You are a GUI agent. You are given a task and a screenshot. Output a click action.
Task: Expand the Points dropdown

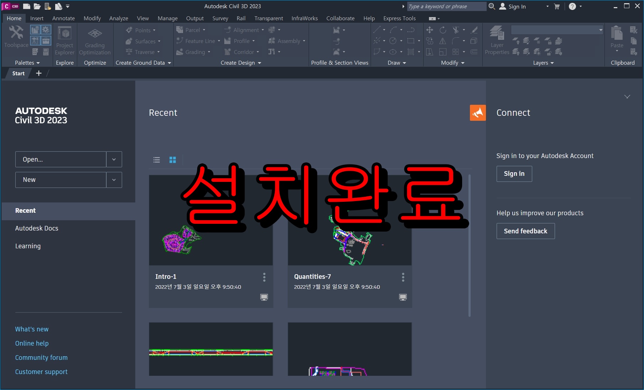(x=154, y=30)
